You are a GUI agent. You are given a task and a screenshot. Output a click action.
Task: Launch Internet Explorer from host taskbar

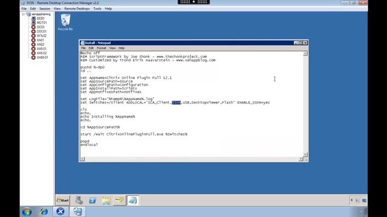(44, 212)
